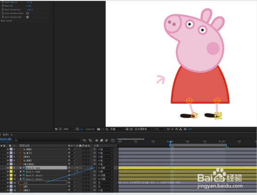
Task: Toggle effects fx switch on Hose 2::End
Action: (77, 168)
